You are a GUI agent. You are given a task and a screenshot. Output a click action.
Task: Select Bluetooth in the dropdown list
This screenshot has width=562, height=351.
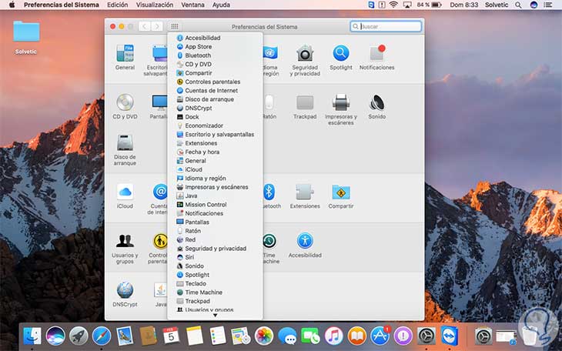215,55
